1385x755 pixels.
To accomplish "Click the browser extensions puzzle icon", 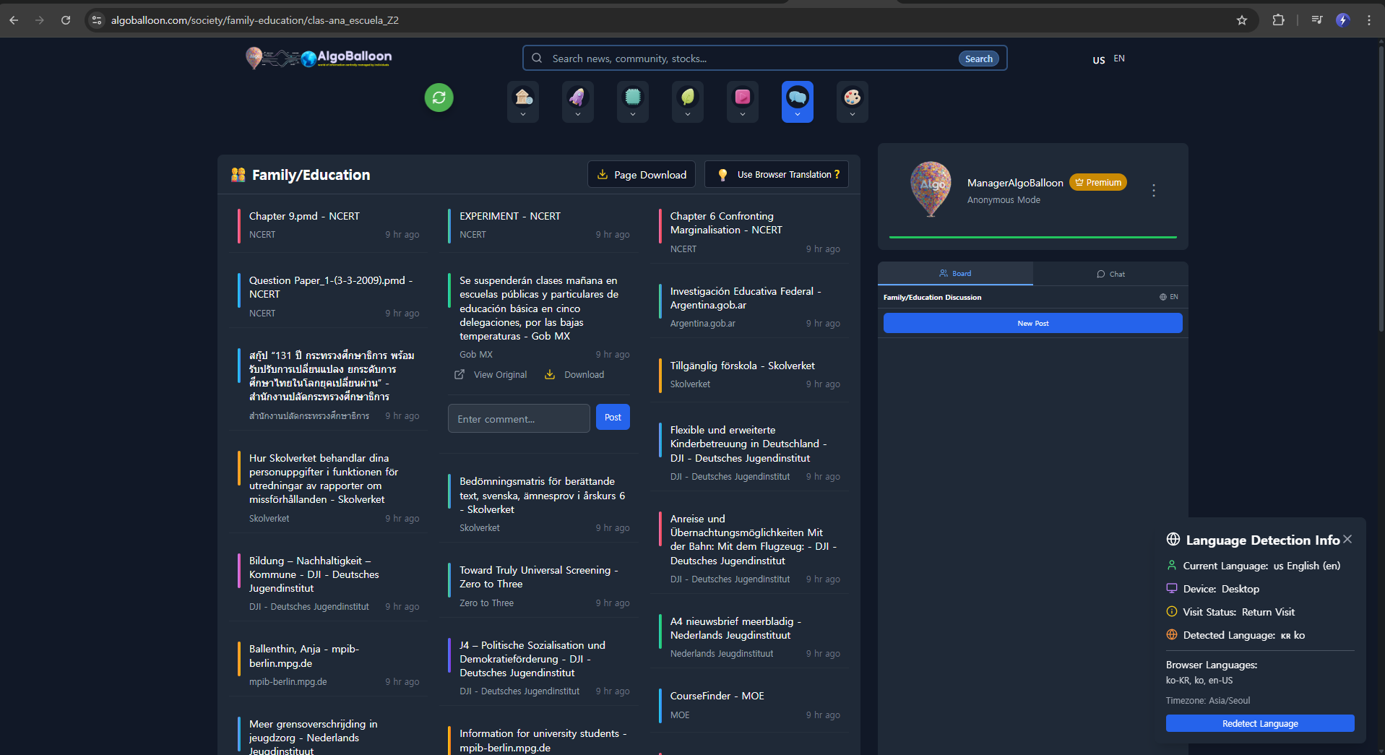I will coord(1278,20).
